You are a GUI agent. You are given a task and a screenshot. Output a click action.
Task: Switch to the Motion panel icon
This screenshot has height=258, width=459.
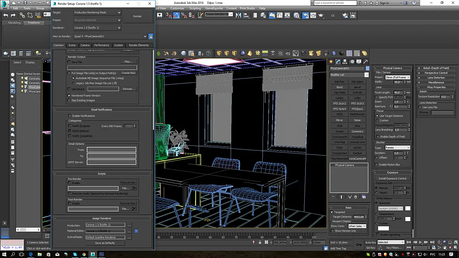click(352, 62)
